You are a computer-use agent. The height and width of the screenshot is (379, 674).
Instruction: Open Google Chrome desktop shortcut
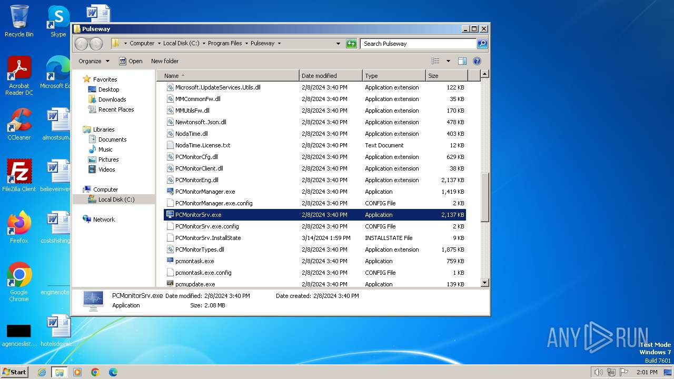[19, 282]
